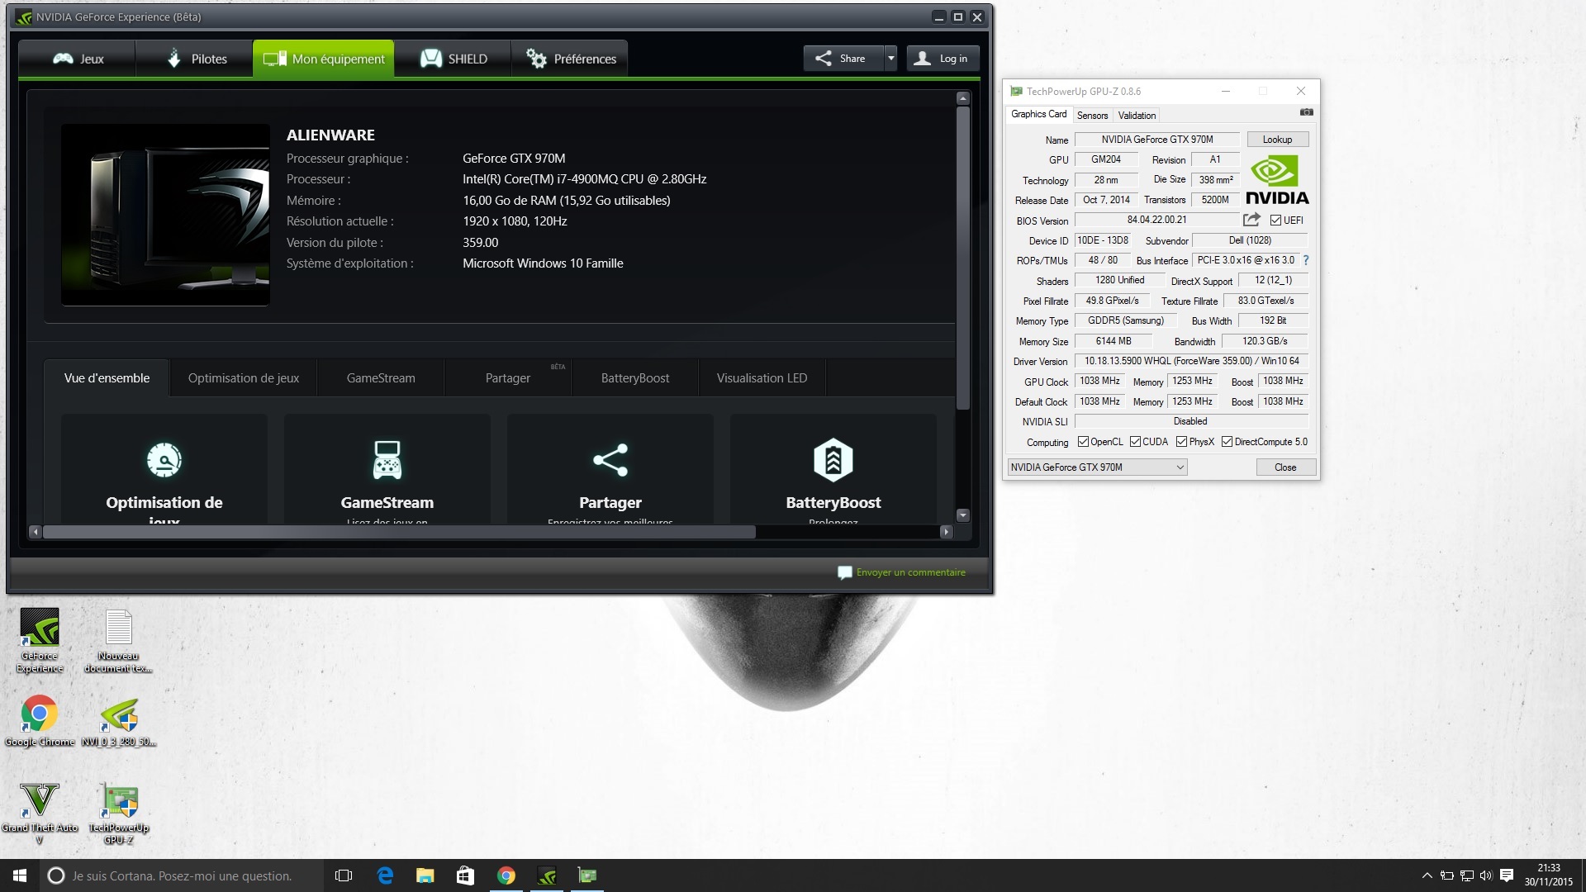Switch to GeForce Experience taskbar icon
The width and height of the screenshot is (1586, 892).
coord(547,875)
